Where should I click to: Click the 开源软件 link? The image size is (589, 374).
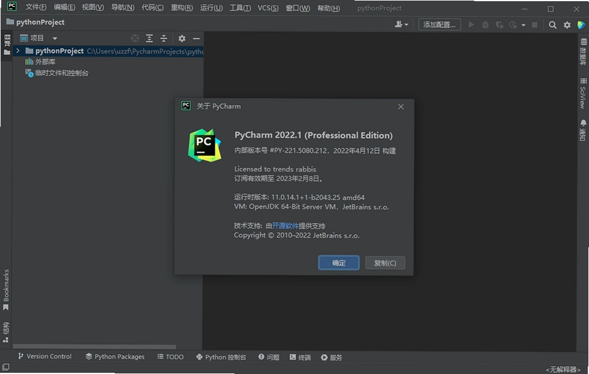(x=285, y=226)
